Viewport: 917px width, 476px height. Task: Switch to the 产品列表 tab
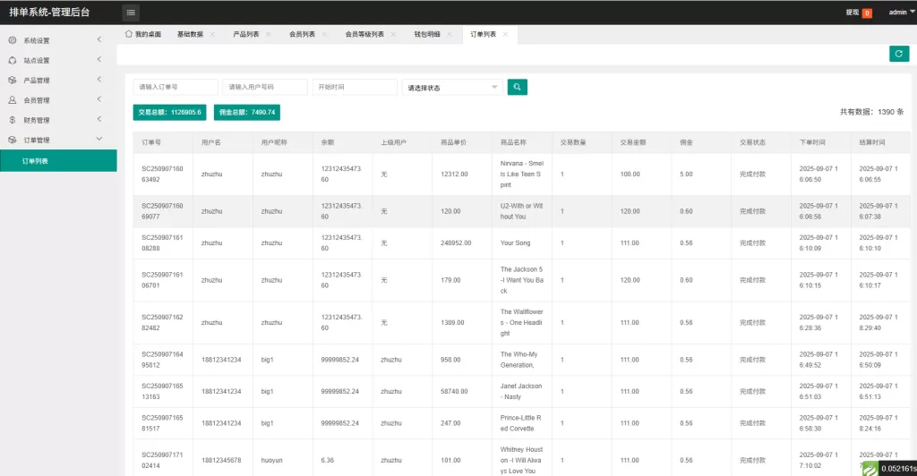point(245,34)
